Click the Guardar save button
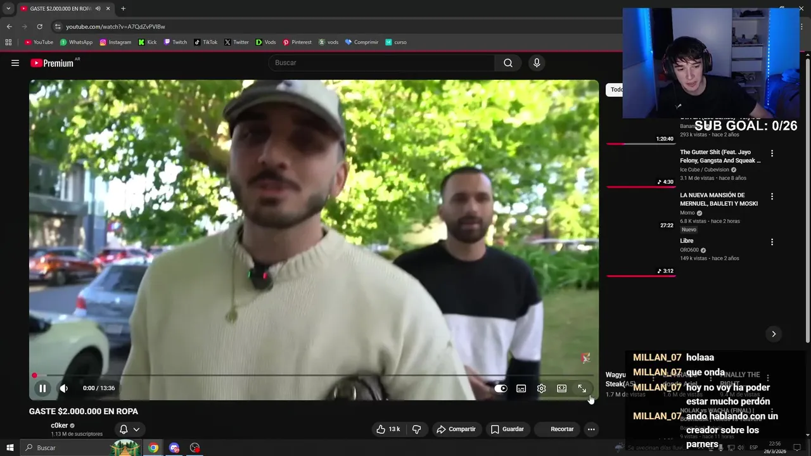Image resolution: width=811 pixels, height=456 pixels. [508, 429]
